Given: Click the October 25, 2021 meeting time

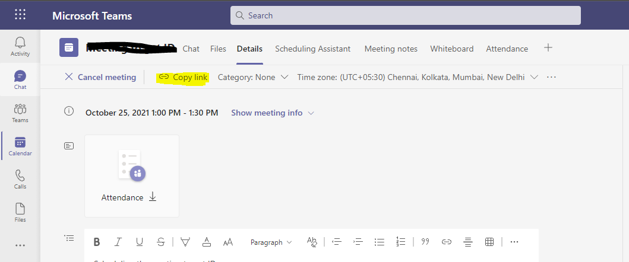Looking at the screenshot, I should 151,113.
